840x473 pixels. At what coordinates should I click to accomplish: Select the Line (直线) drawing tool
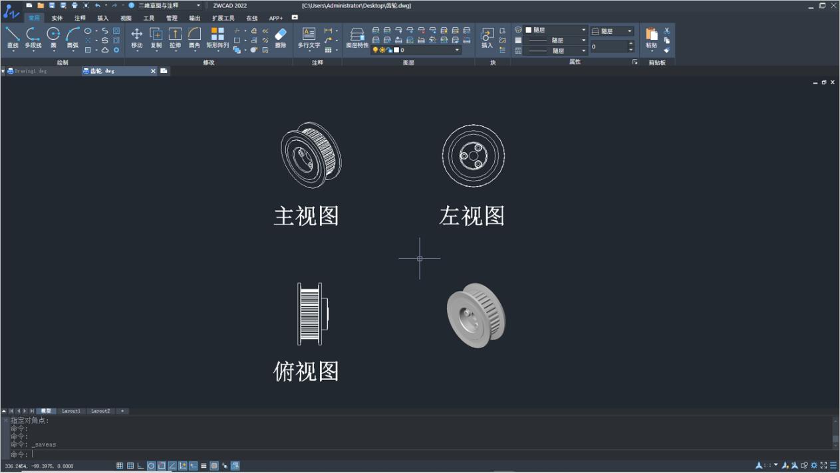(13, 38)
